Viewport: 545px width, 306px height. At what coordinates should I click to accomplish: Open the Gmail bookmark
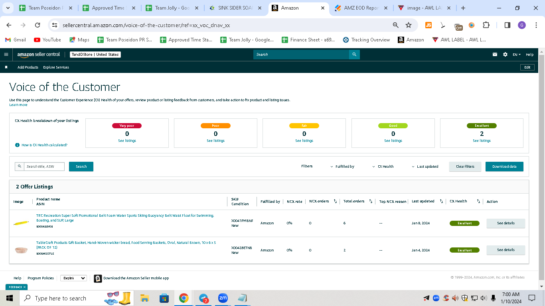[15, 40]
